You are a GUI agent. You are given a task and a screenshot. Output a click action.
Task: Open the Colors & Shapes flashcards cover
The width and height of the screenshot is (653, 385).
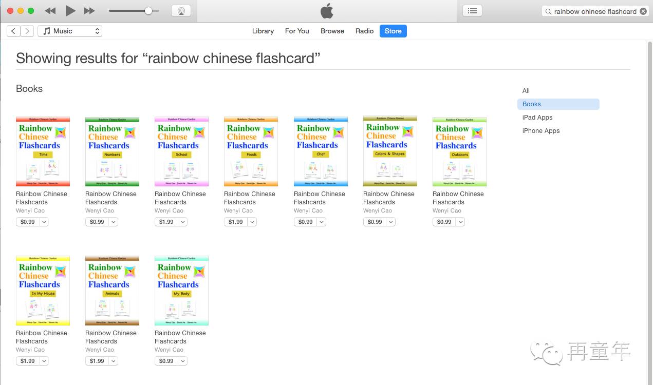point(390,151)
